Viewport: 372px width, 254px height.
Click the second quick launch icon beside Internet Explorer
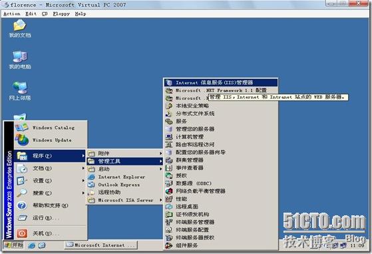coord(42,245)
